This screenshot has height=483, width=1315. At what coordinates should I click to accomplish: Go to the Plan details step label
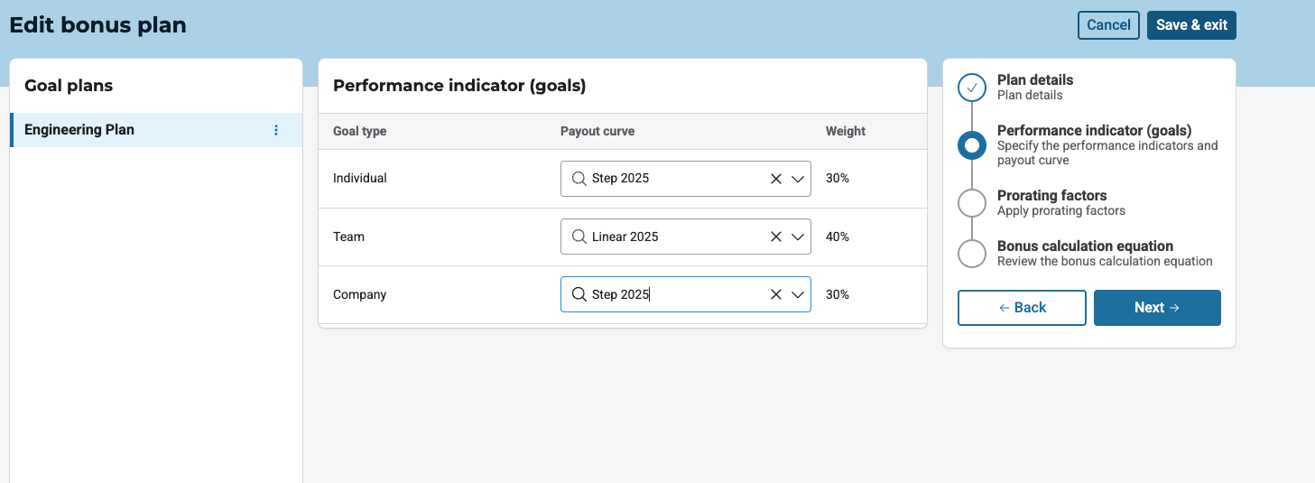(x=1034, y=80)
